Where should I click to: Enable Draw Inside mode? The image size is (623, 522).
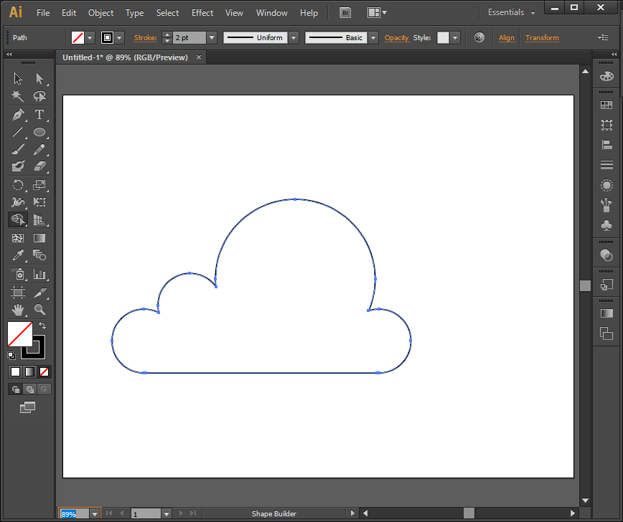pos(44,389)
